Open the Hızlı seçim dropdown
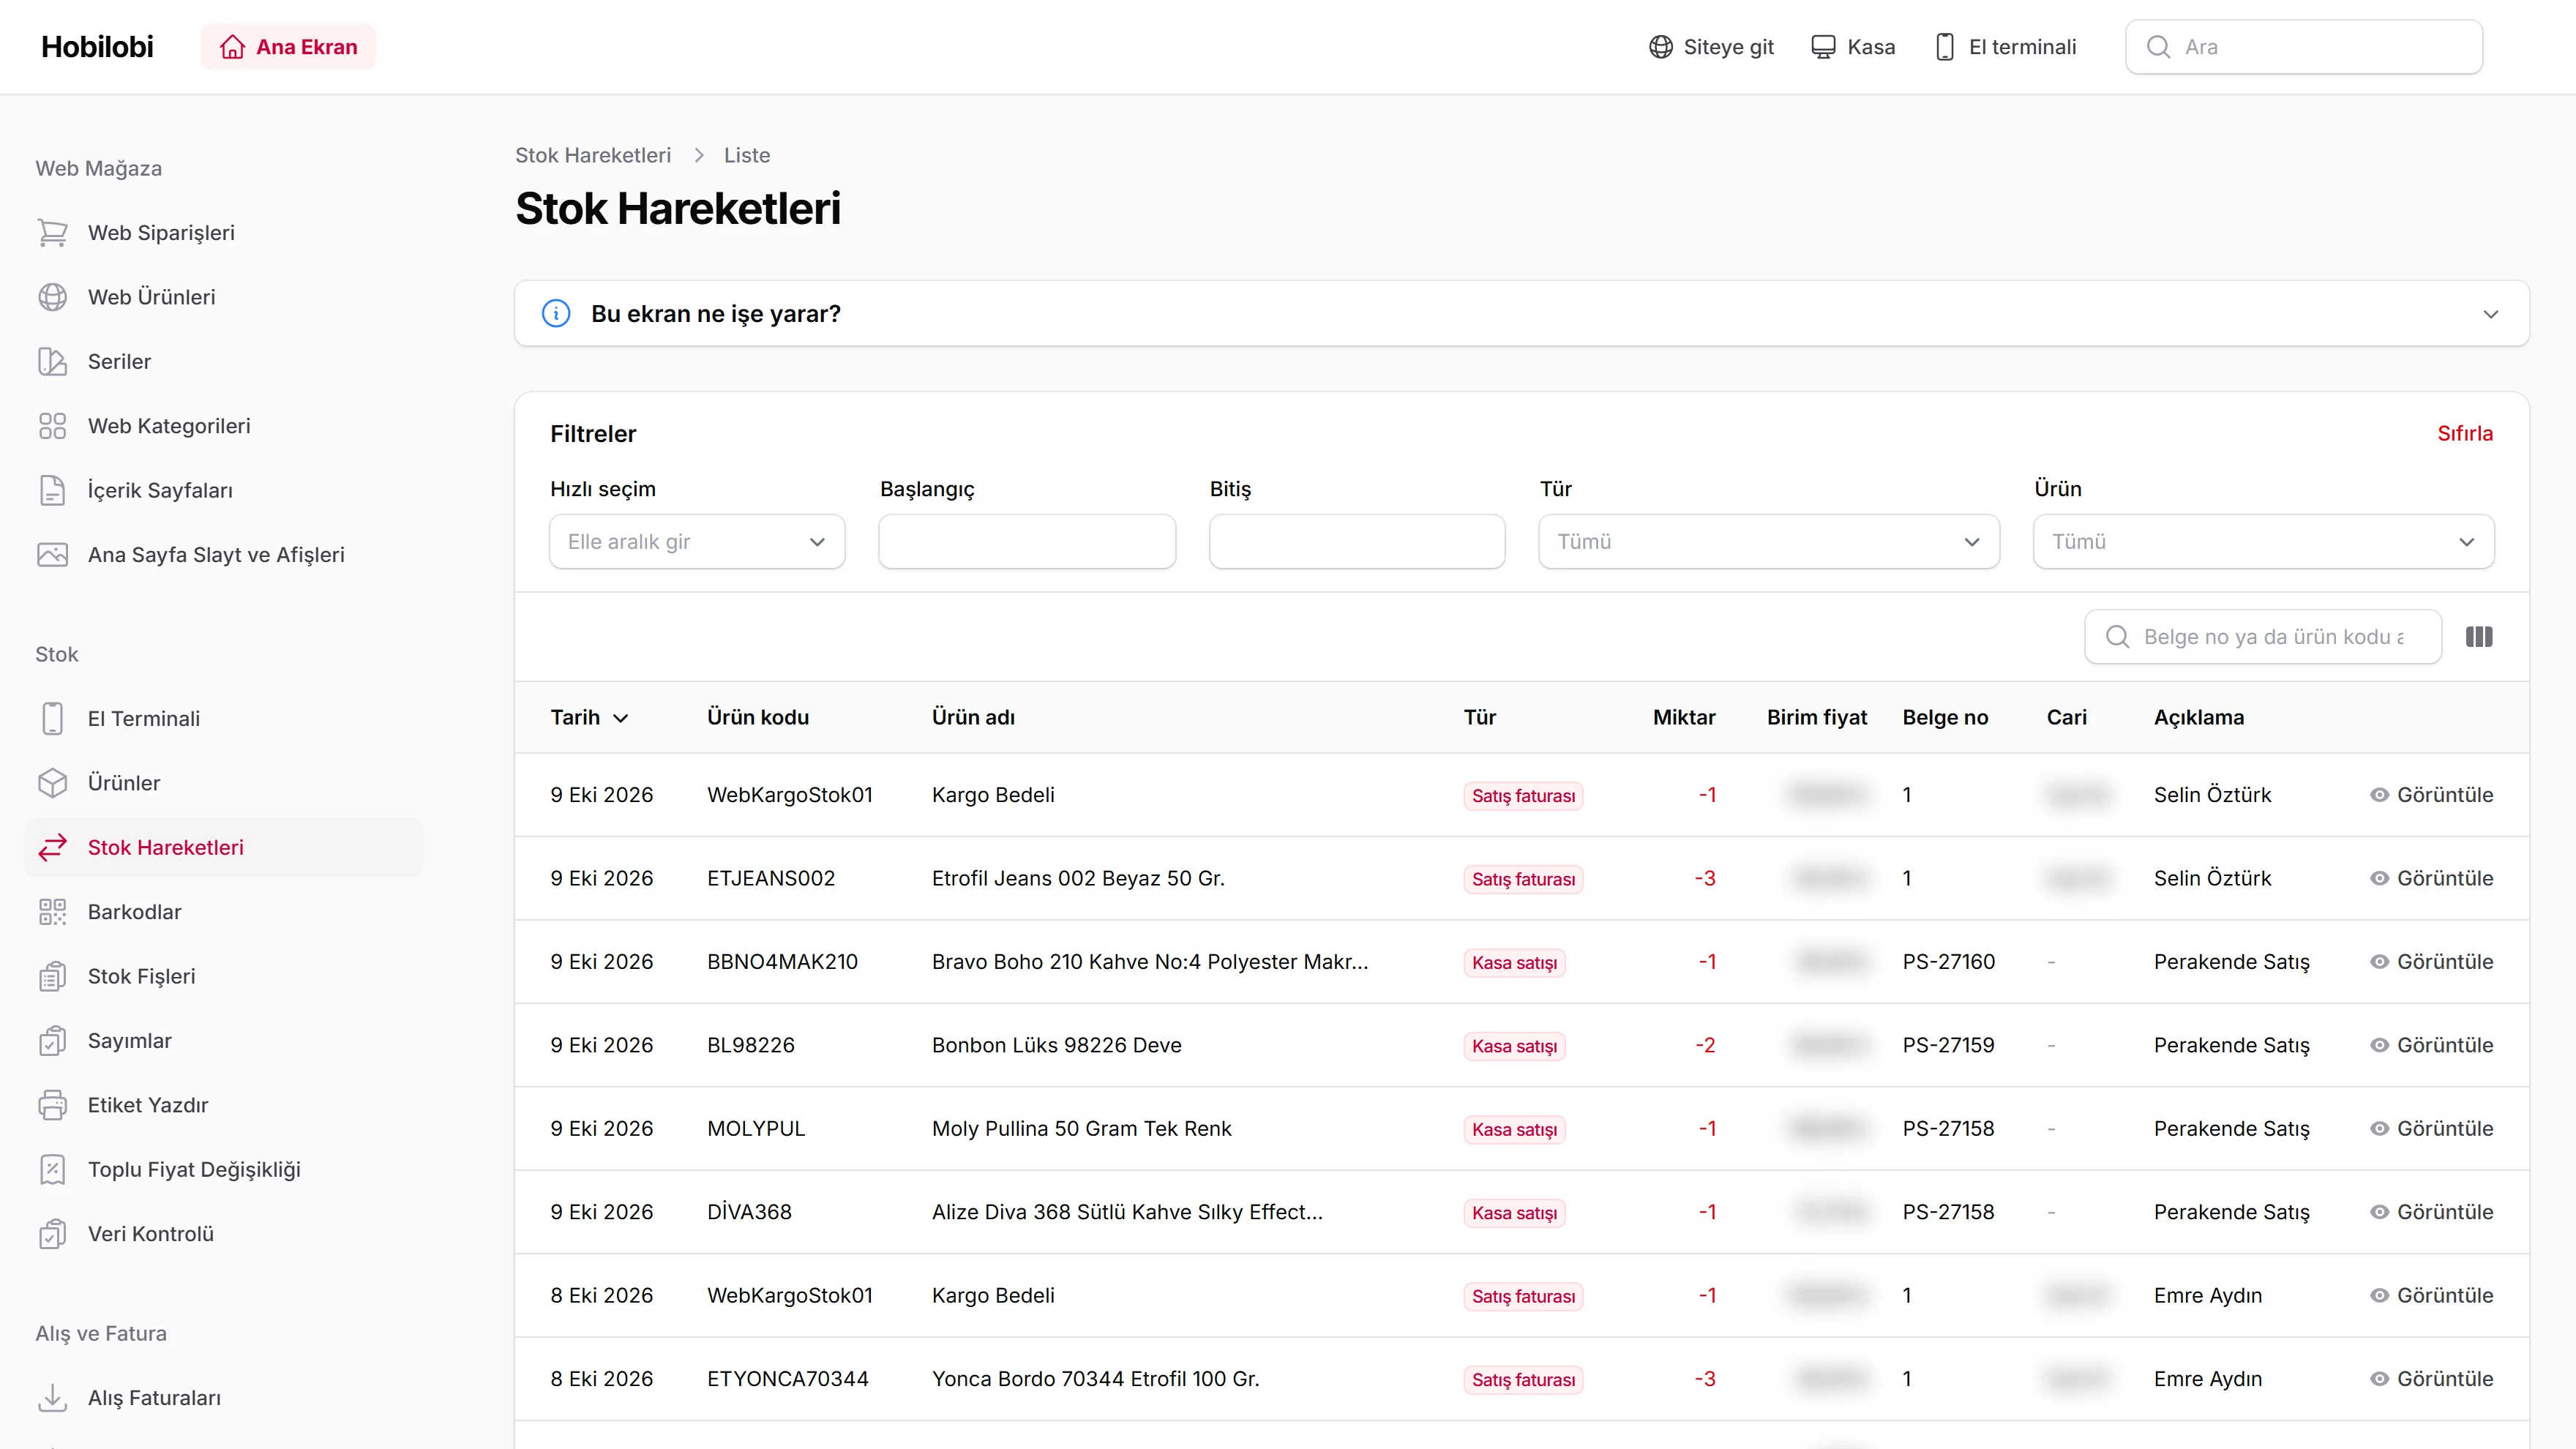The width and height of the screenshot is (2576, 1449). (x=697, y=542)
